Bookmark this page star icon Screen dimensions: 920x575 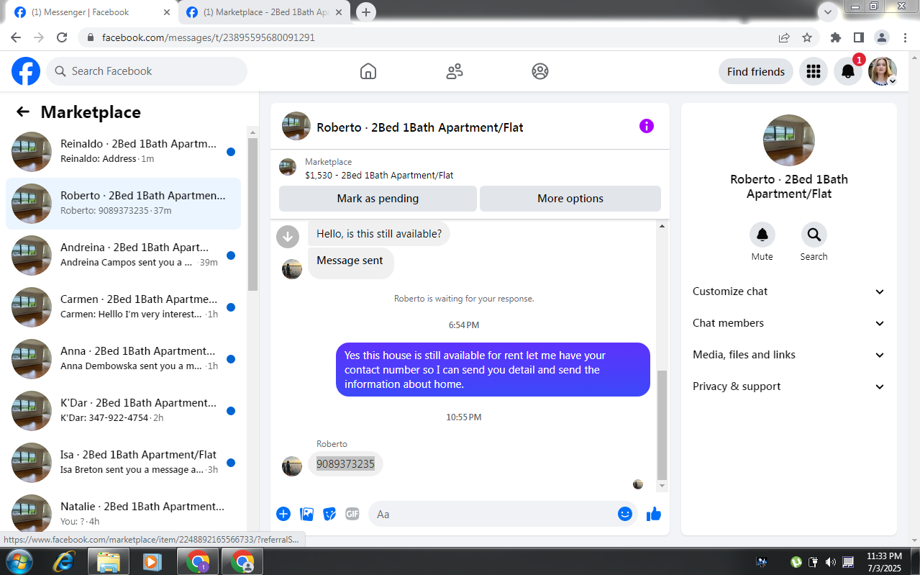coord(807,37)
